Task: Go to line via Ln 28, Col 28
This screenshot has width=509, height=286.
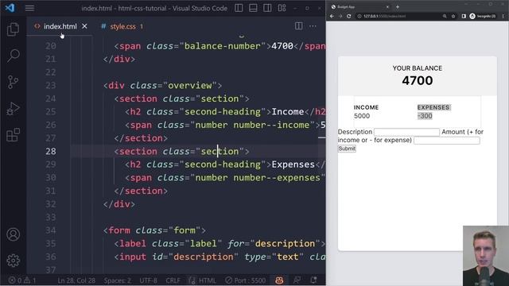Action: (x=76, y=280)
